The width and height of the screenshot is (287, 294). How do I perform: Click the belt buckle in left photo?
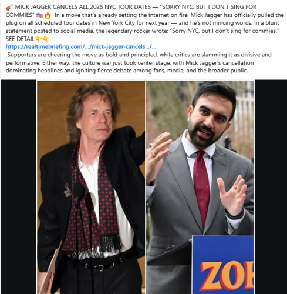pyautogui.click(x=99, y=268)
